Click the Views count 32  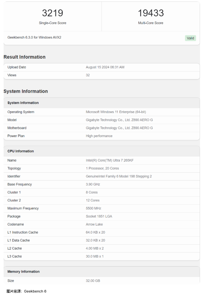88,75
